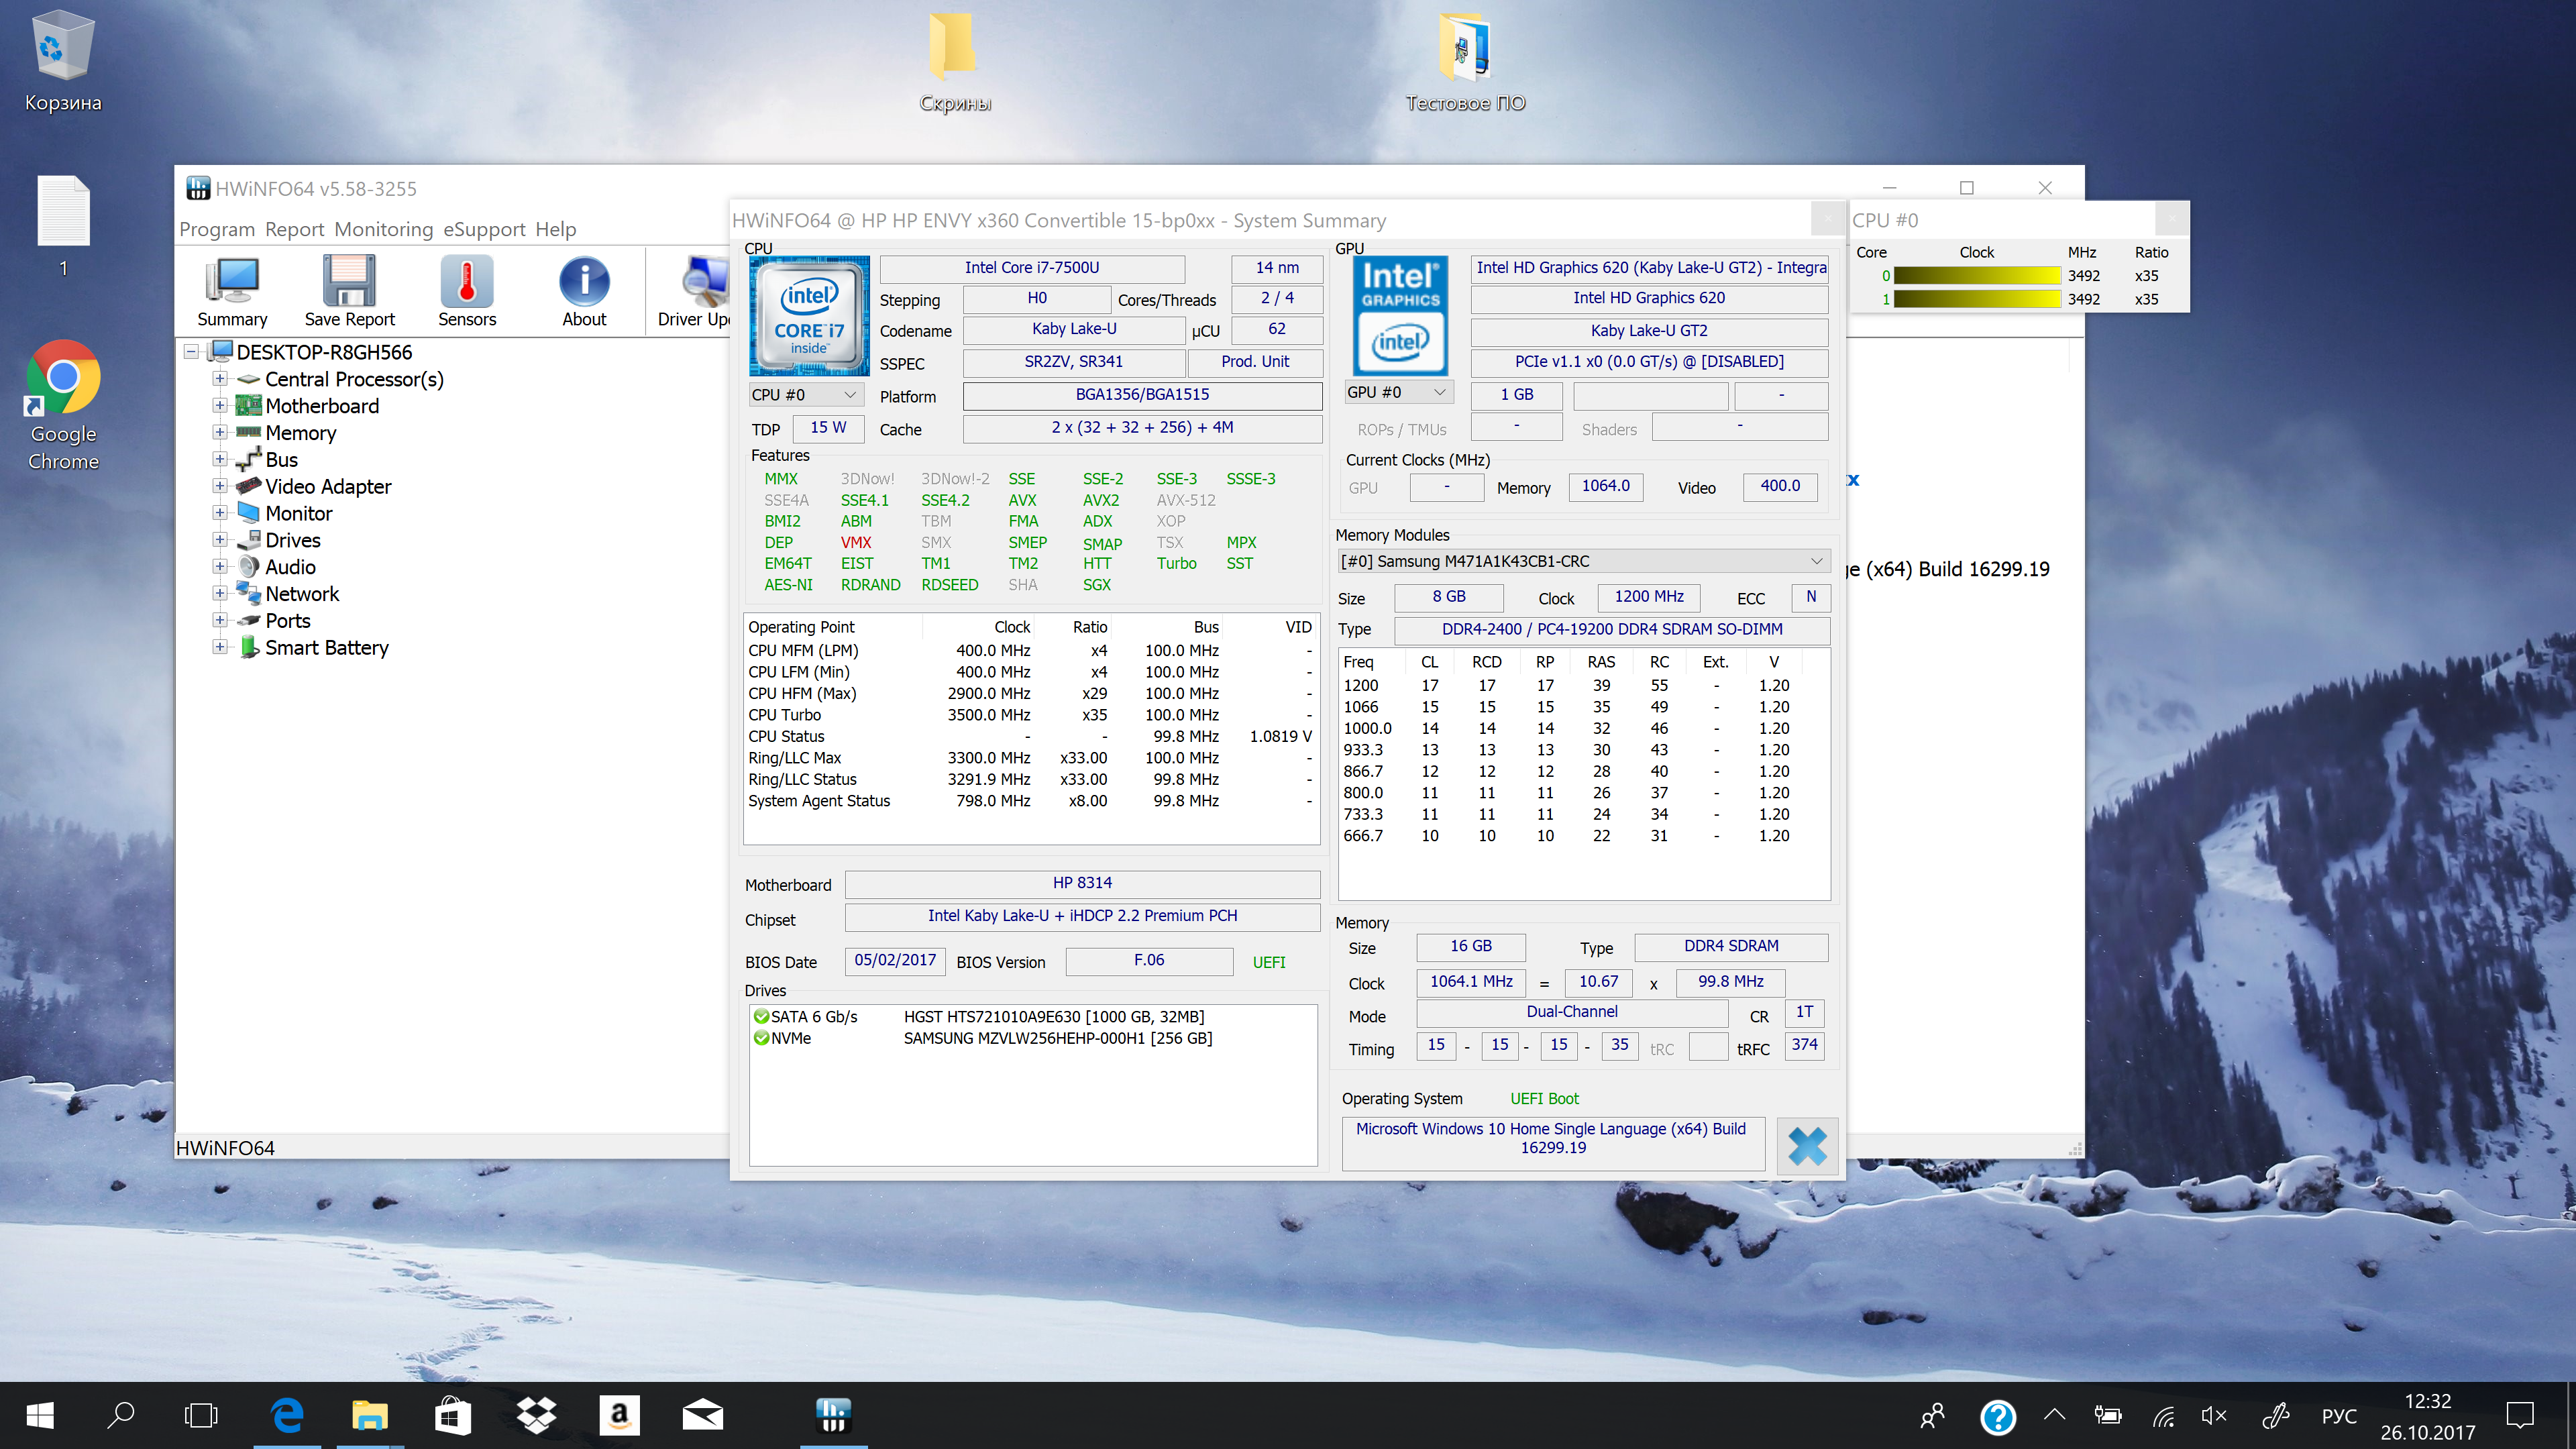Open the Action Center notification icon
Viewport: 2576px width, 1449px height.
click(x=2520, y=1415)
